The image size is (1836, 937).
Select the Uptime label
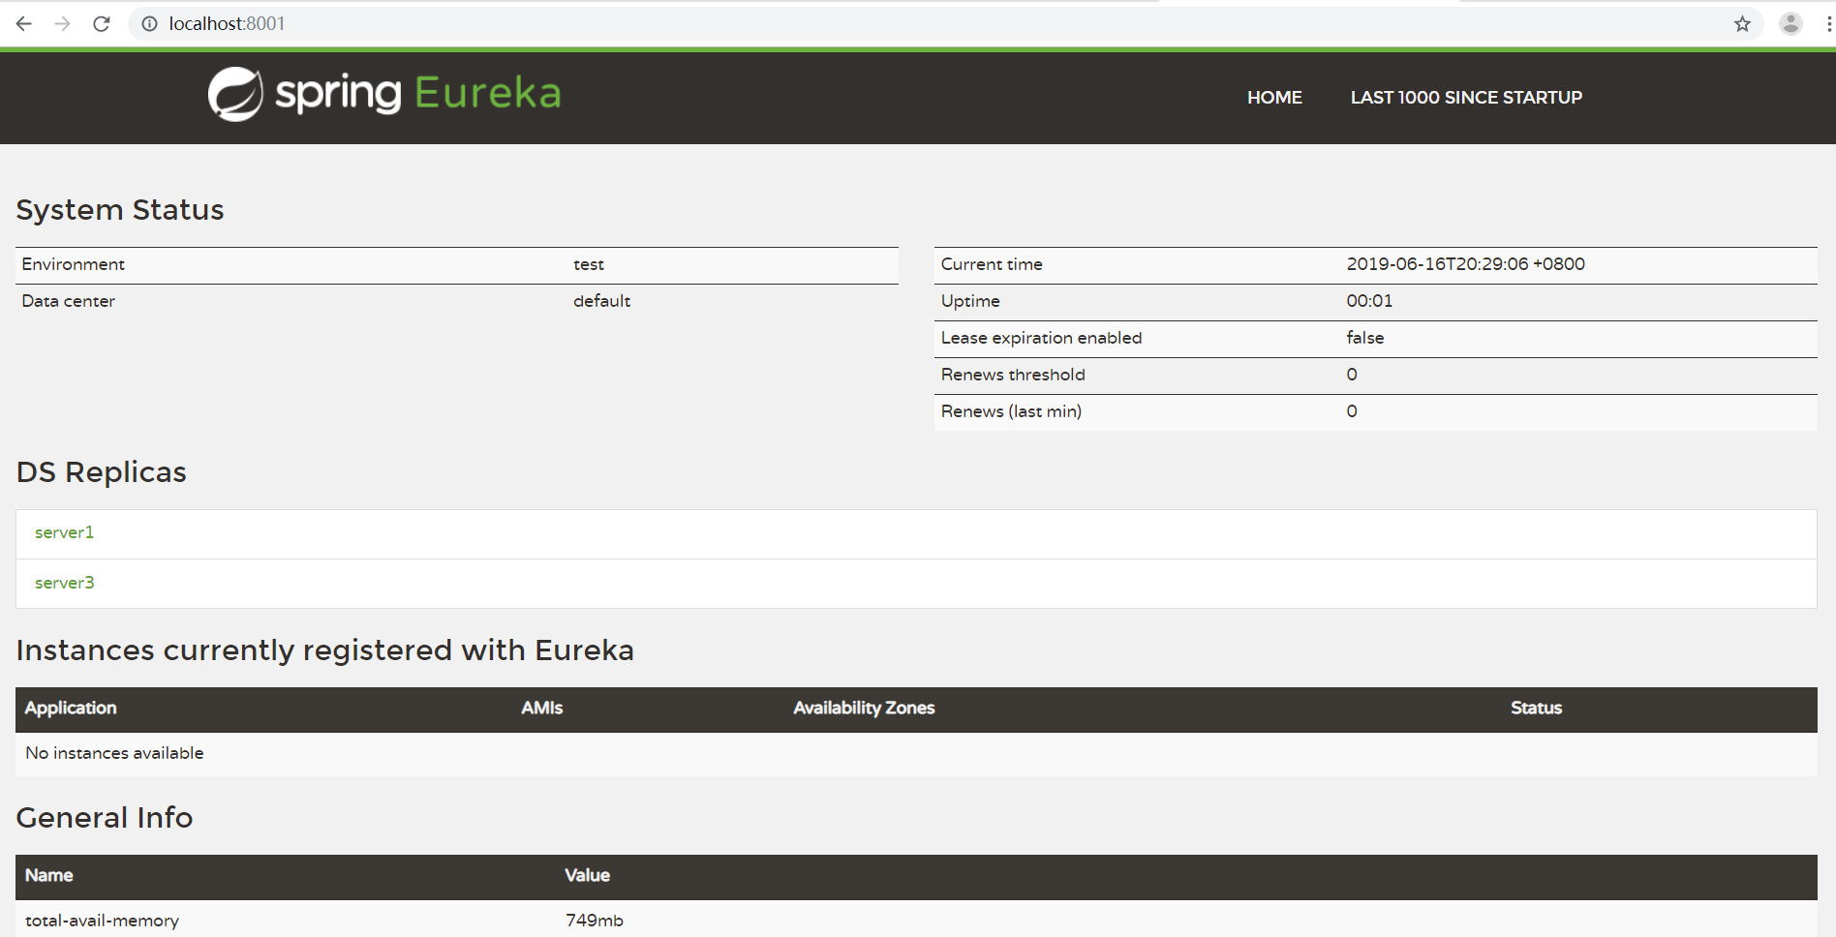coord(970,301)
